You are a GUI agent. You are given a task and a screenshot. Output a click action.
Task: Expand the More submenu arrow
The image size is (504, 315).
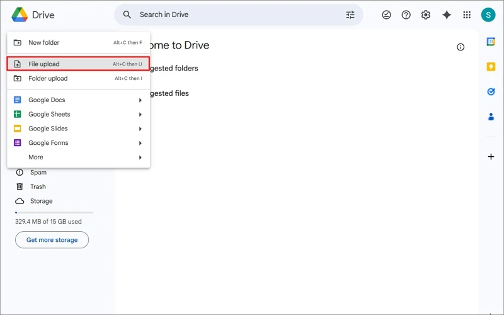[x=140, y=157]
